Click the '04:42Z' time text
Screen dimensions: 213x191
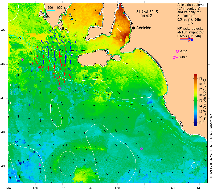click(146, 16)
